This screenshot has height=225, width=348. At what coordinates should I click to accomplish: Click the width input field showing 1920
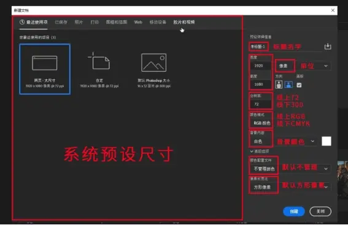point(261,65)
